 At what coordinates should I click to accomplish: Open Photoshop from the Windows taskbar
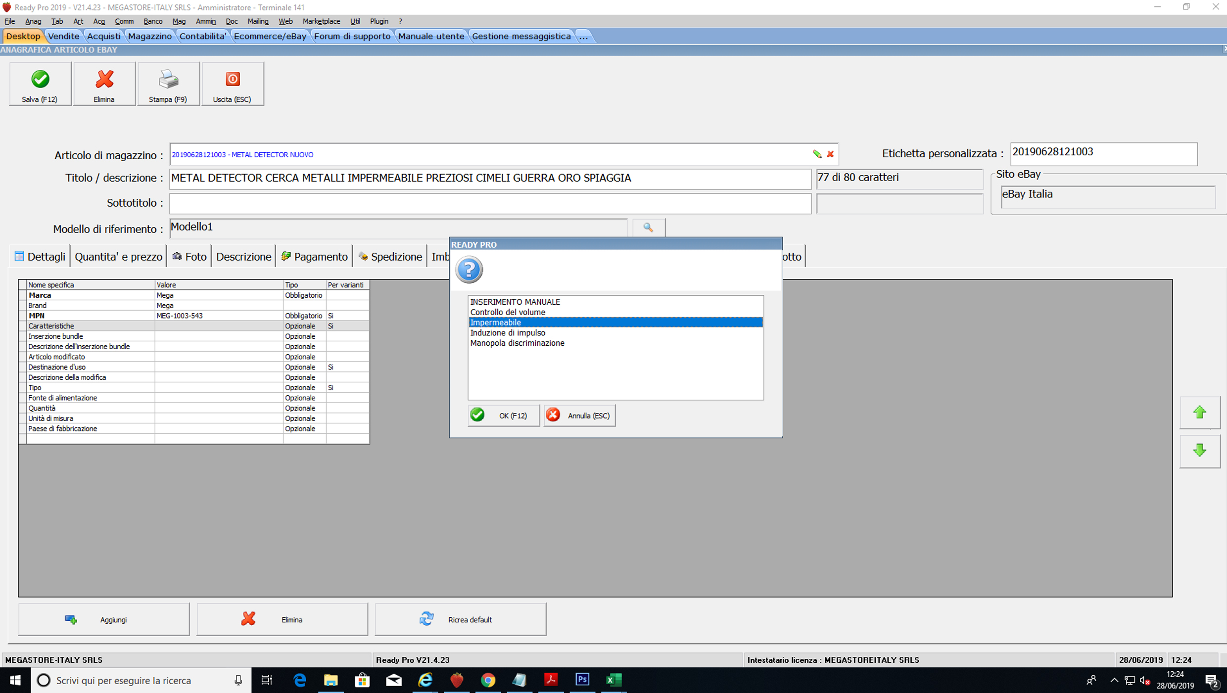[582, 680]
